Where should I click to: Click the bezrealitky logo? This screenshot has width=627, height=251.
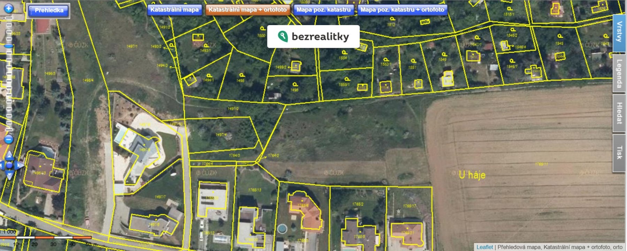(x=313, y=36)
